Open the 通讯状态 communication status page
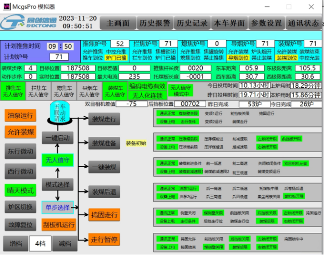324x255 pixels. point(303,23)
